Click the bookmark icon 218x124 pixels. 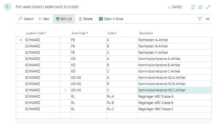pyautogui.click(x=193, y=7)
